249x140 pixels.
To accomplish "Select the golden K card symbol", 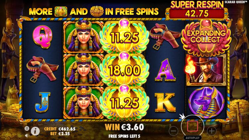I will point(165,103).
